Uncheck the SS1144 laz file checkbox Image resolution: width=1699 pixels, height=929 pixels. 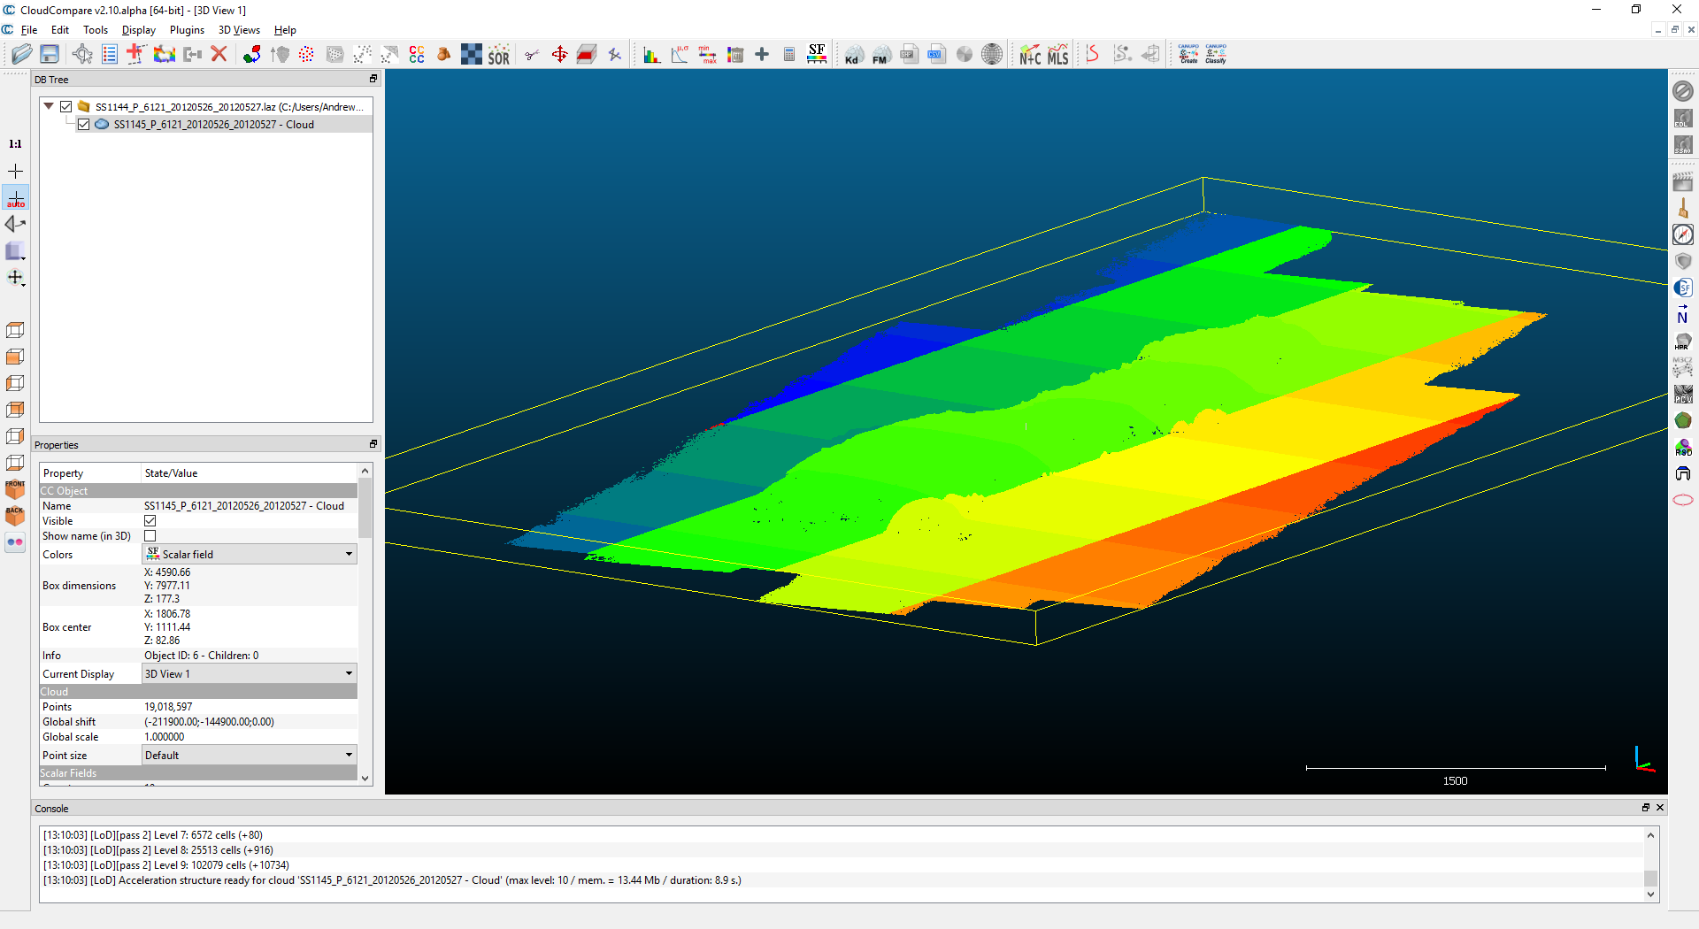(66, 106)
